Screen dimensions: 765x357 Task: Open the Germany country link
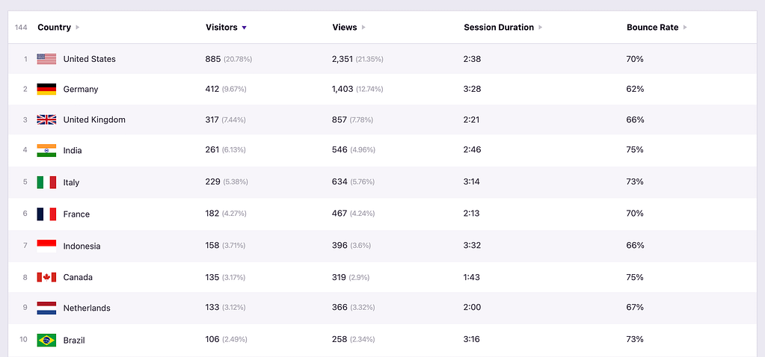[81, 89]
